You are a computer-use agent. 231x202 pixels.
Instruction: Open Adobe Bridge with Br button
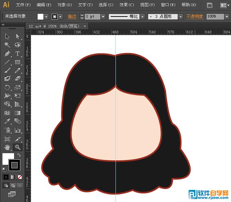tap(210, 6)
